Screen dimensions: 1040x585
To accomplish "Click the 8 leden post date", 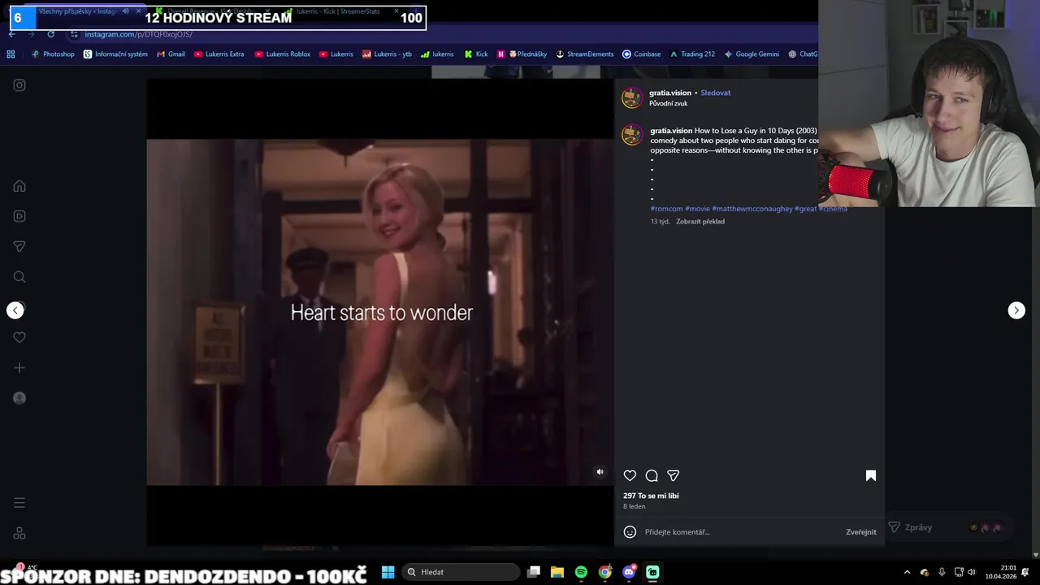I will pyautogui.click(x=634, y=506).
